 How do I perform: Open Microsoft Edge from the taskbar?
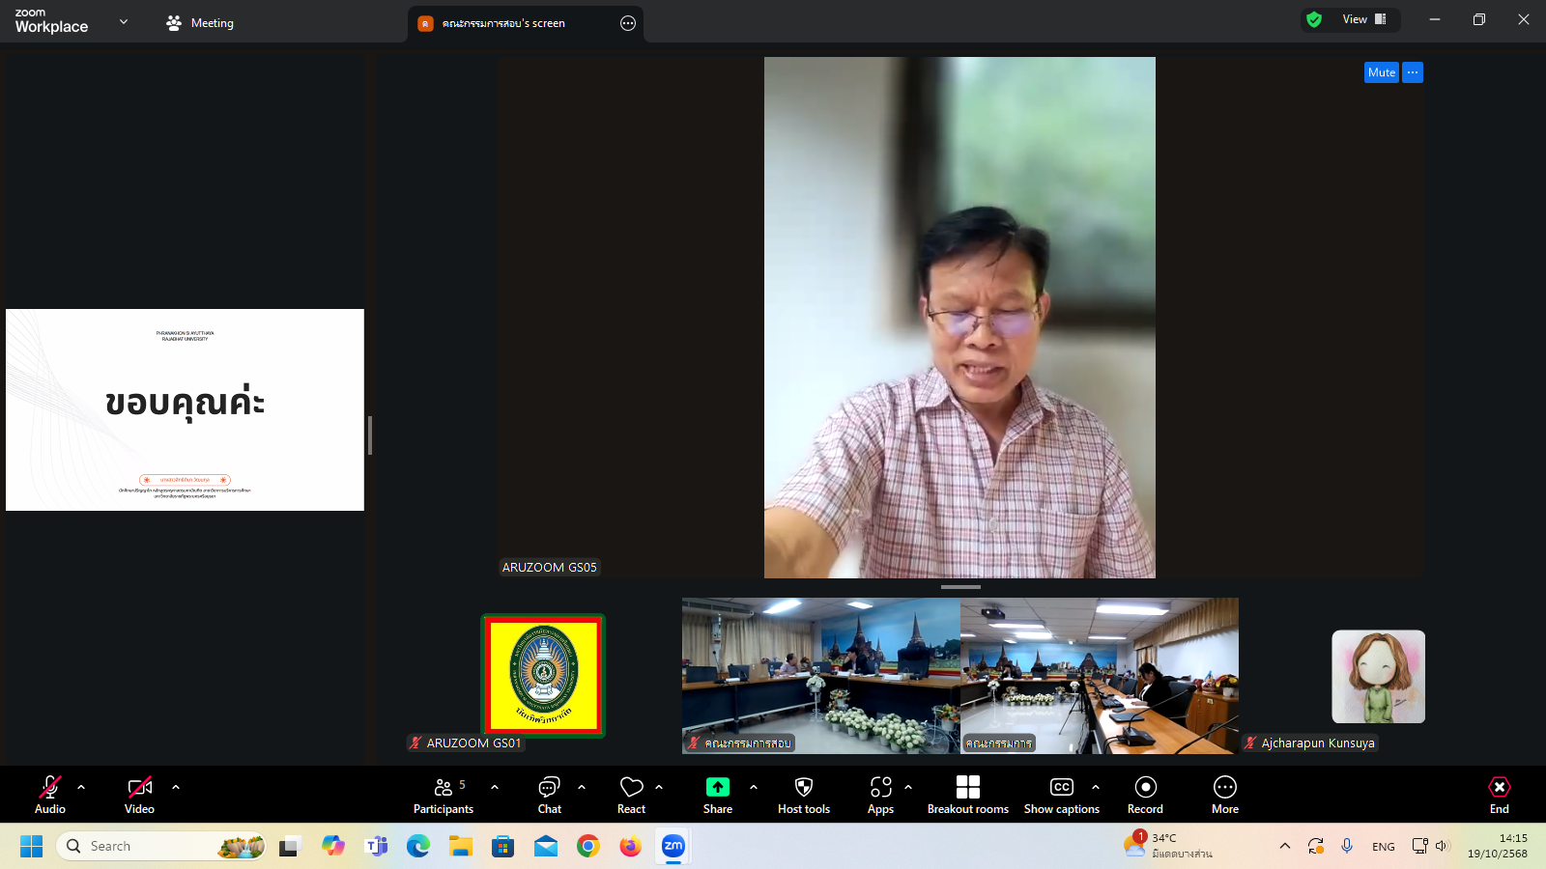click(x=417, y=847)
